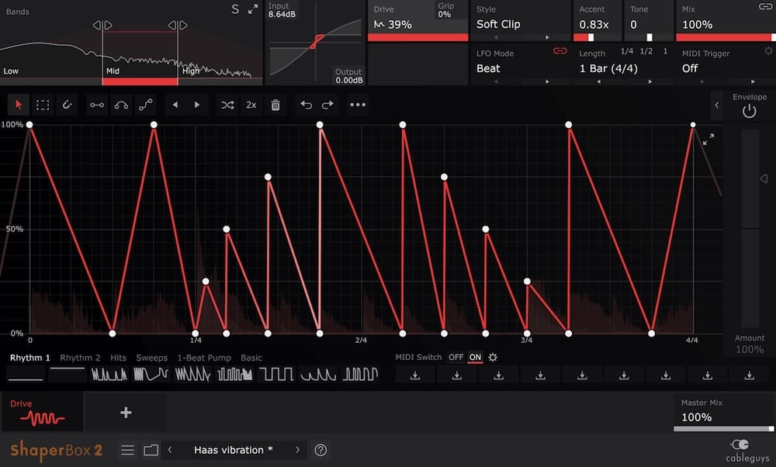Set Length to 1/2 shortcut
This screenshot has height=467, width=776.
point(646,51)
